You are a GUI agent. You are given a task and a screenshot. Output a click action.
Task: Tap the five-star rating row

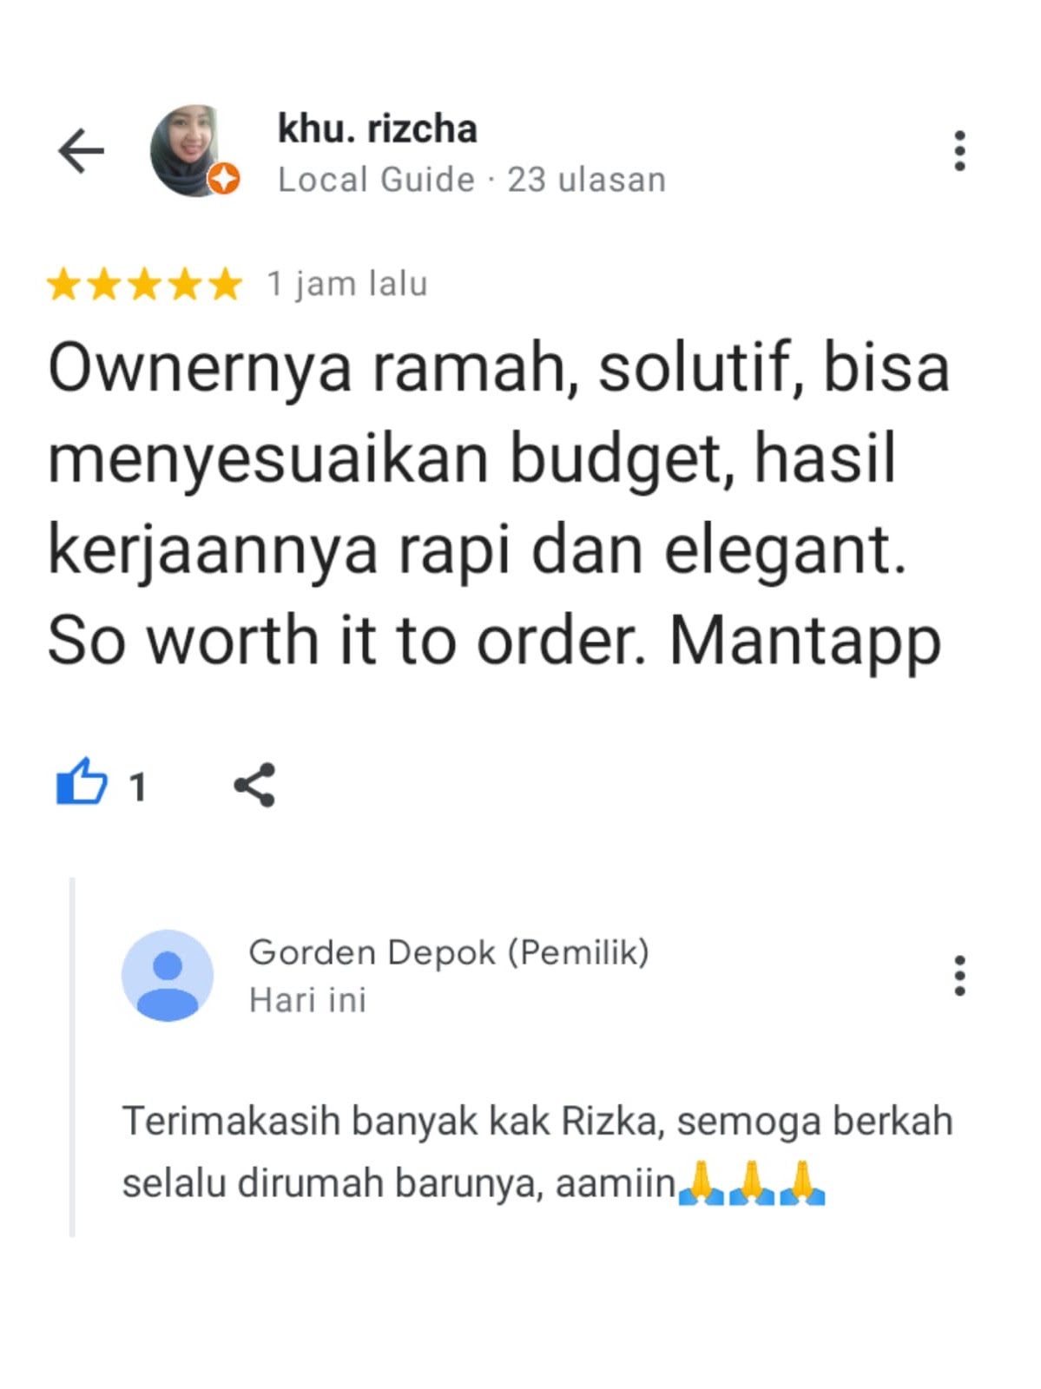pyautogui.click(x=145, y=284)
